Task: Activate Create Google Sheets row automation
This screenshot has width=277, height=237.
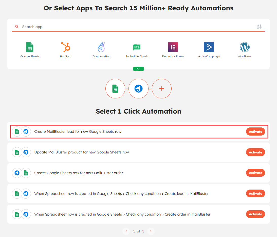Action: click(x=255, y=173)
